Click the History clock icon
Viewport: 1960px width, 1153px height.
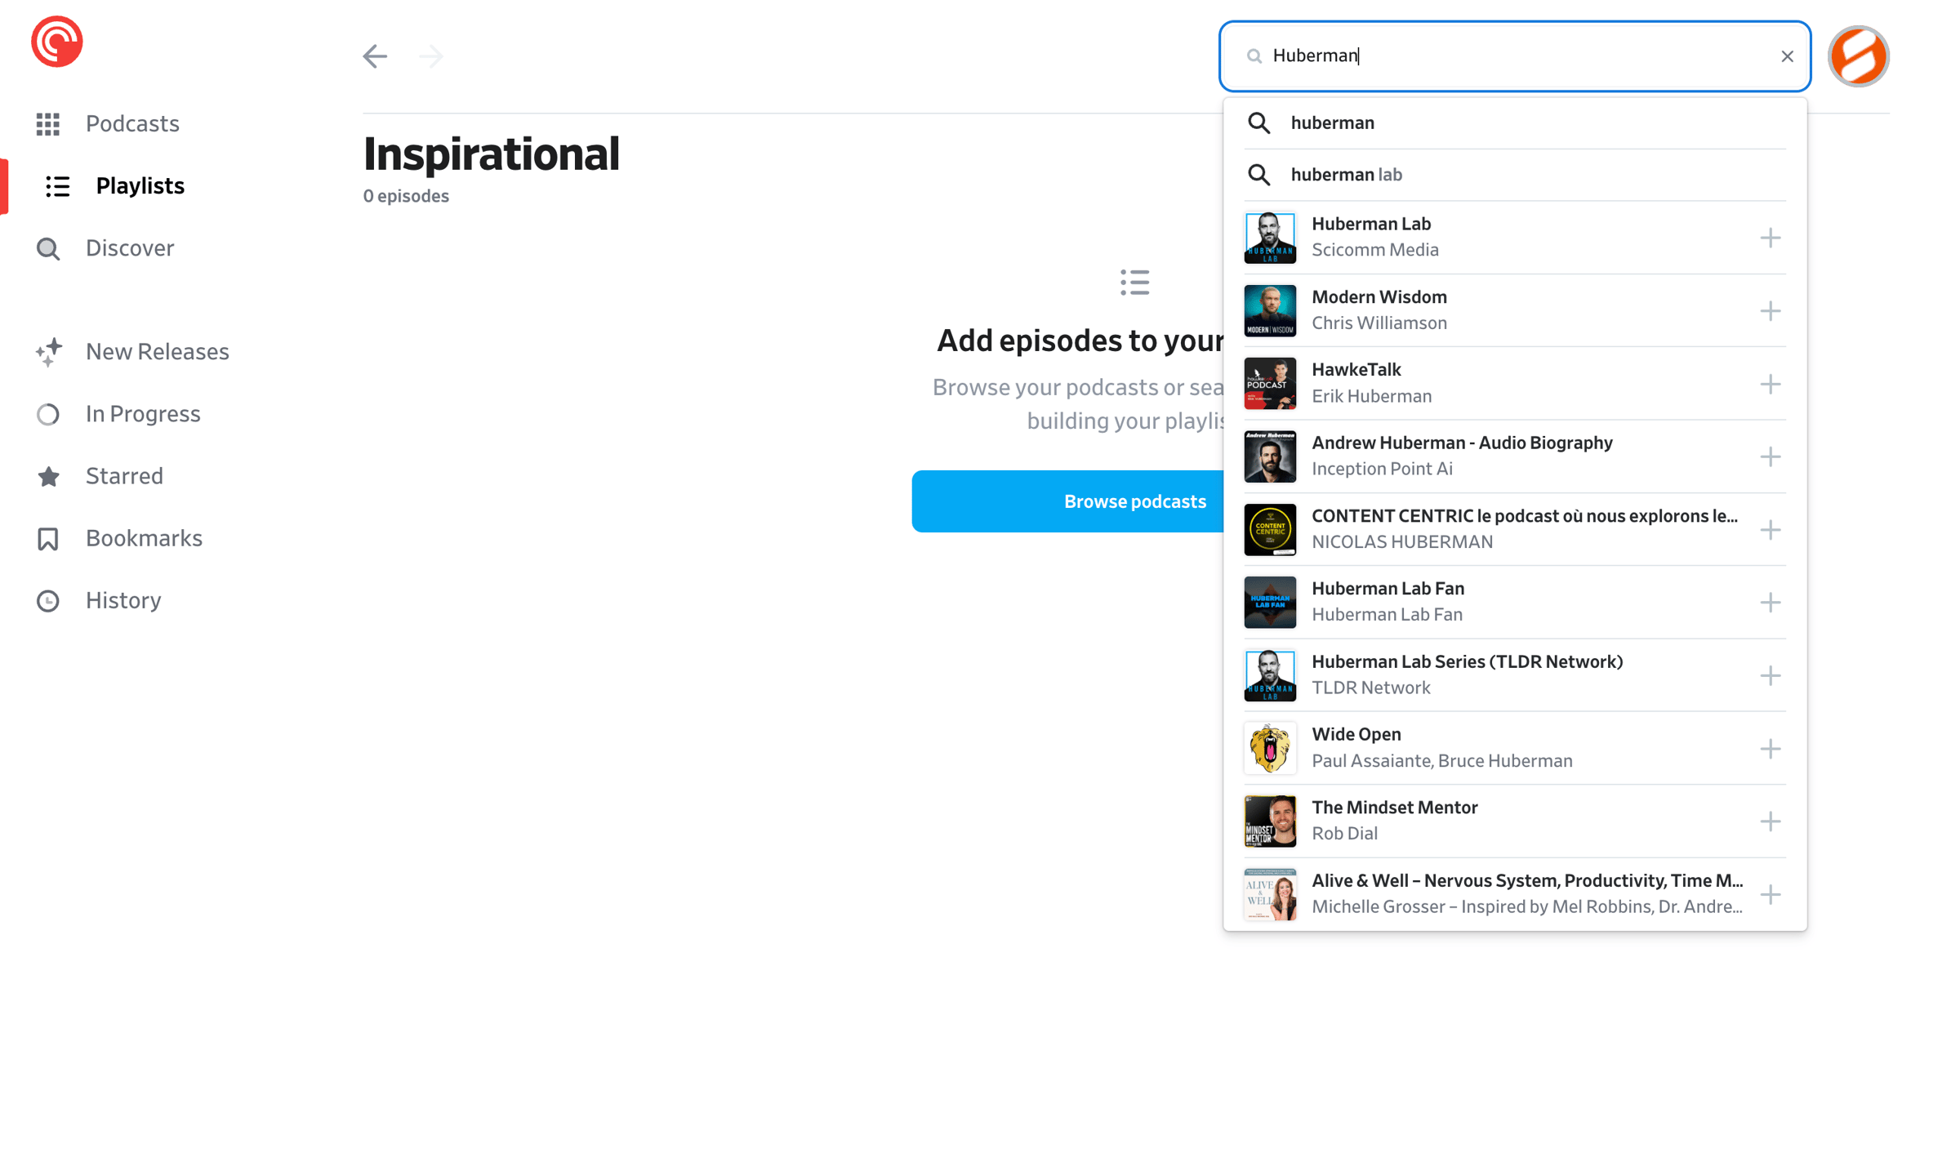coord(48,601)
